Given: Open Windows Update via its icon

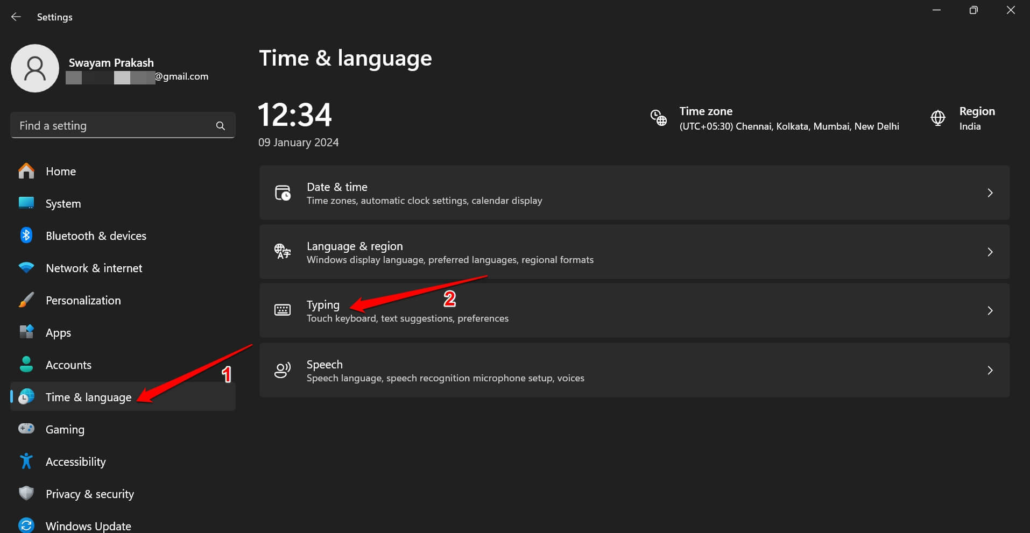Looking at the screenshot, I should [26, 524].
